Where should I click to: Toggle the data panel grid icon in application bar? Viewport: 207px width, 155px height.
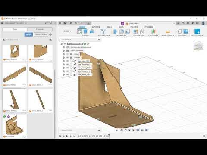pos(60,23)
